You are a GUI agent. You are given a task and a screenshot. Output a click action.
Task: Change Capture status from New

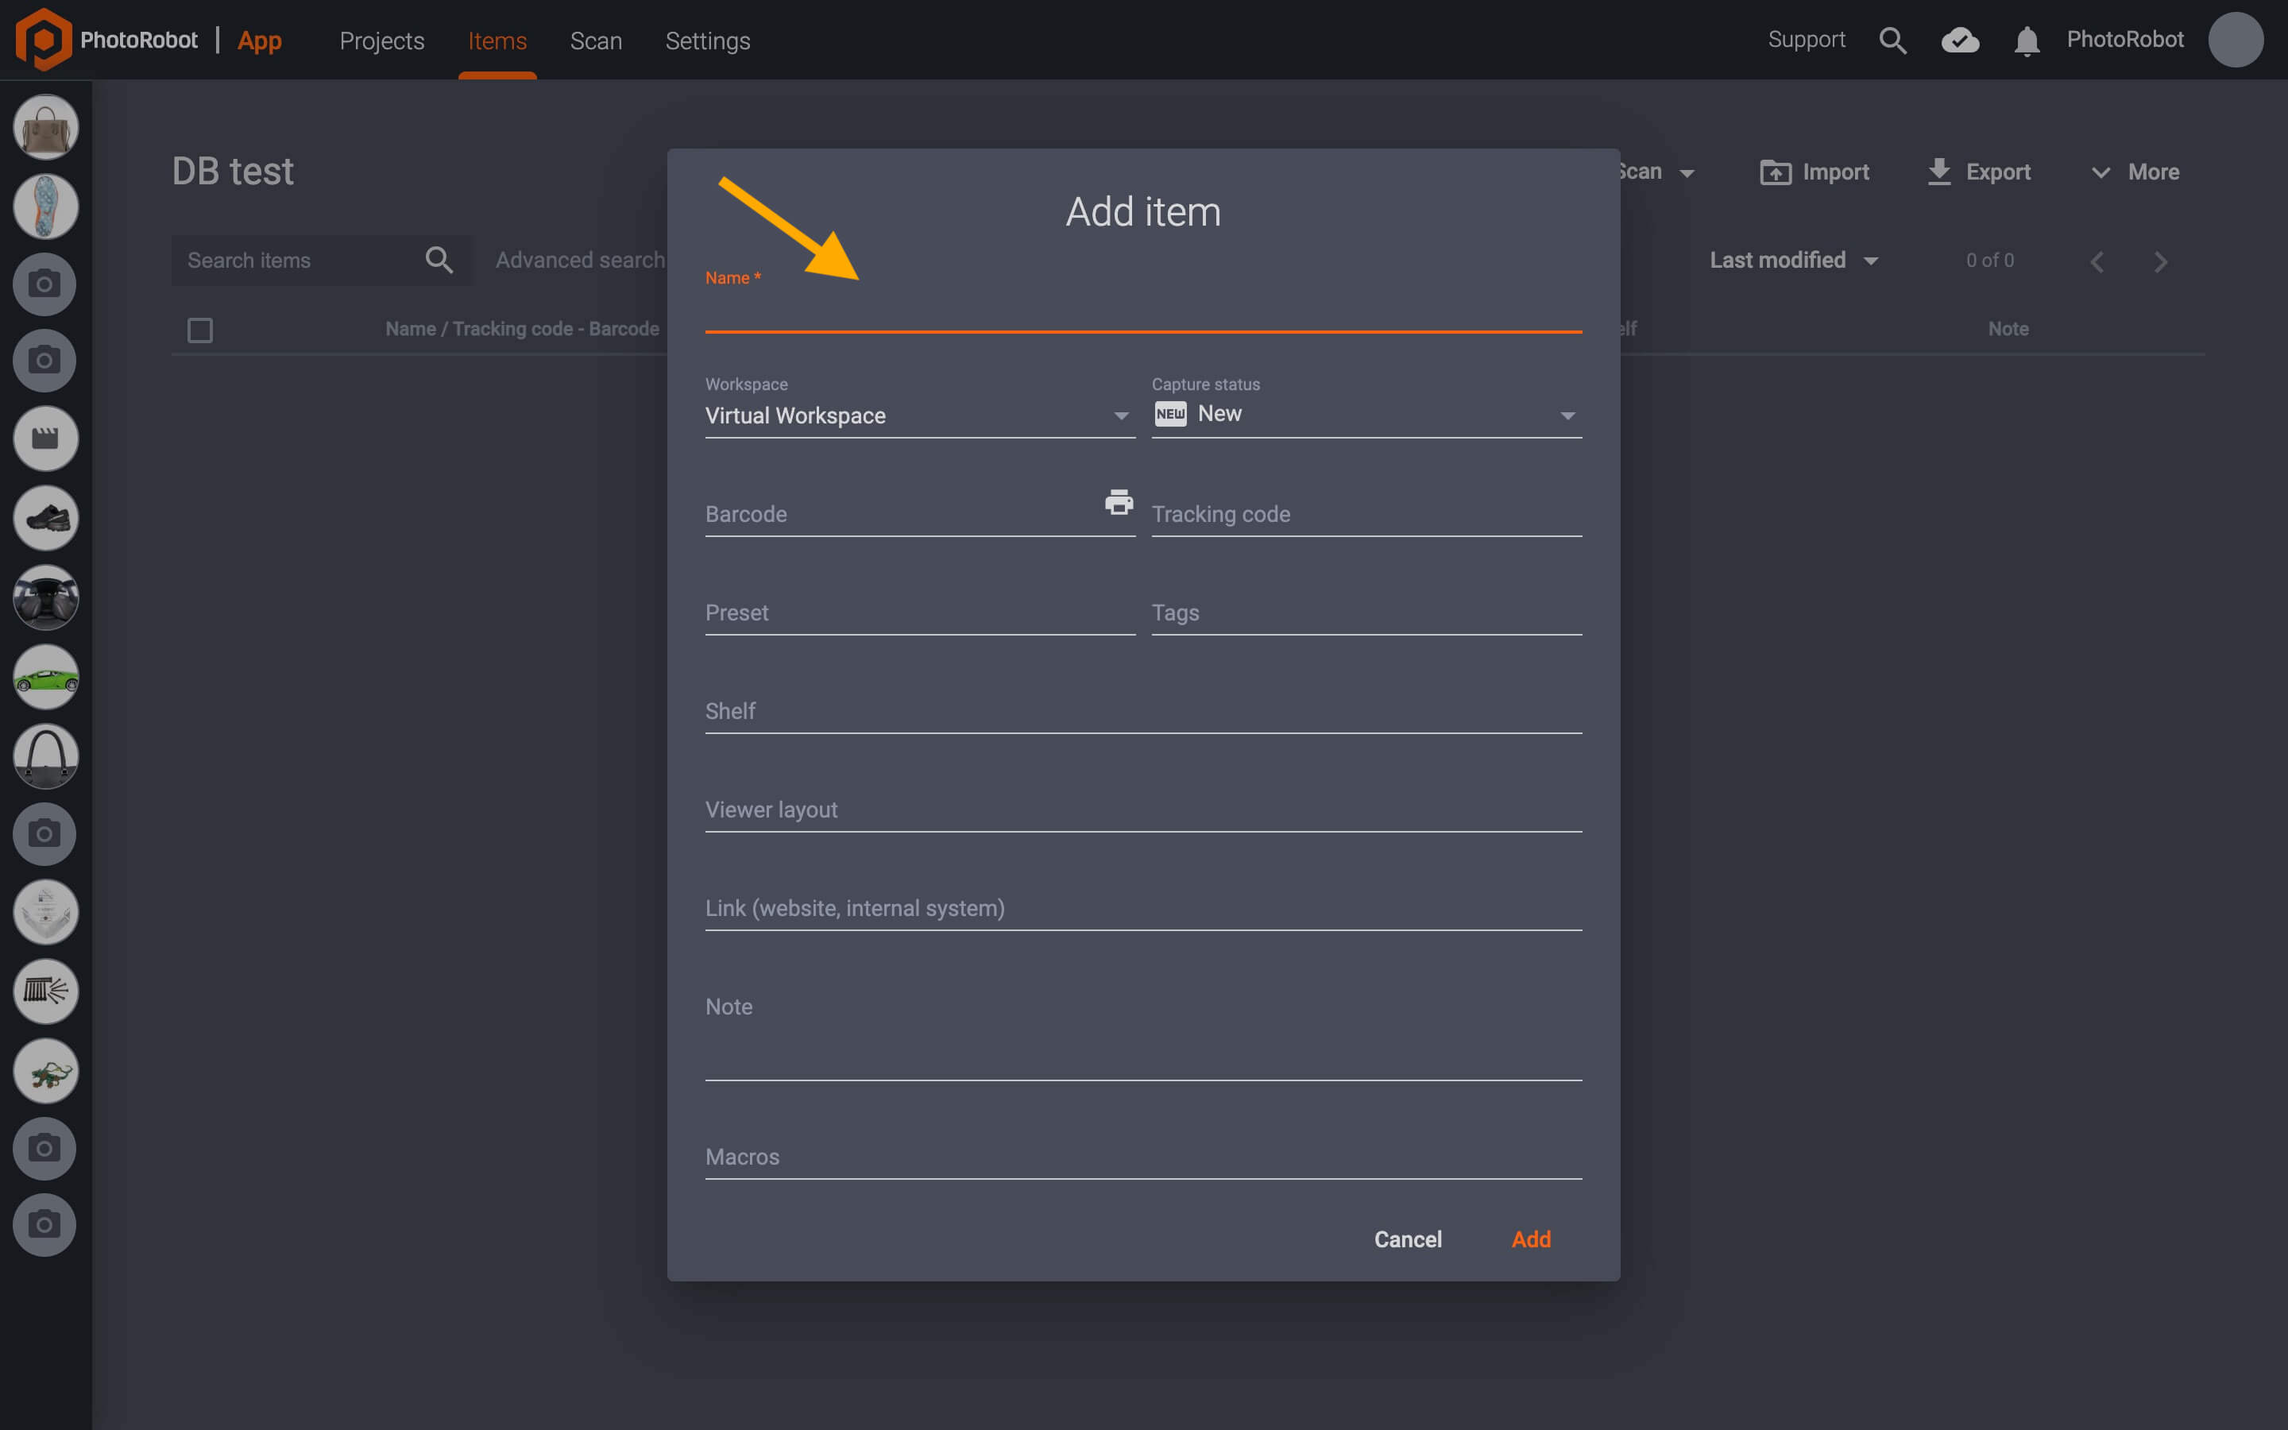[1567, 415]
